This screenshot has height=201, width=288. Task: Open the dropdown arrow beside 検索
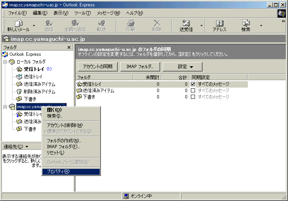[x=261, y=26]
